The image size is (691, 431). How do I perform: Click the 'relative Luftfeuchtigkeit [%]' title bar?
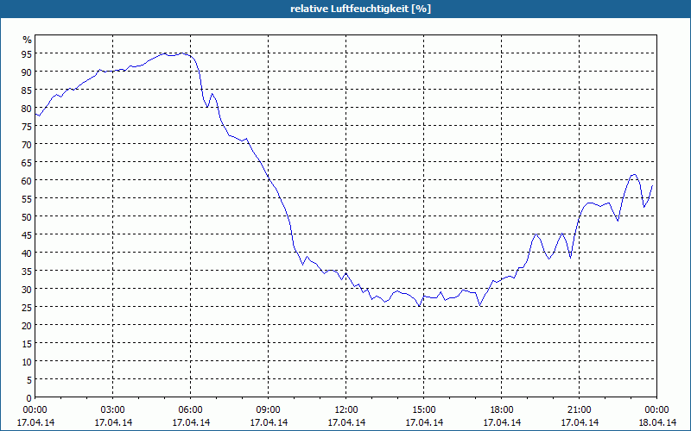click(x=345, y=9)
